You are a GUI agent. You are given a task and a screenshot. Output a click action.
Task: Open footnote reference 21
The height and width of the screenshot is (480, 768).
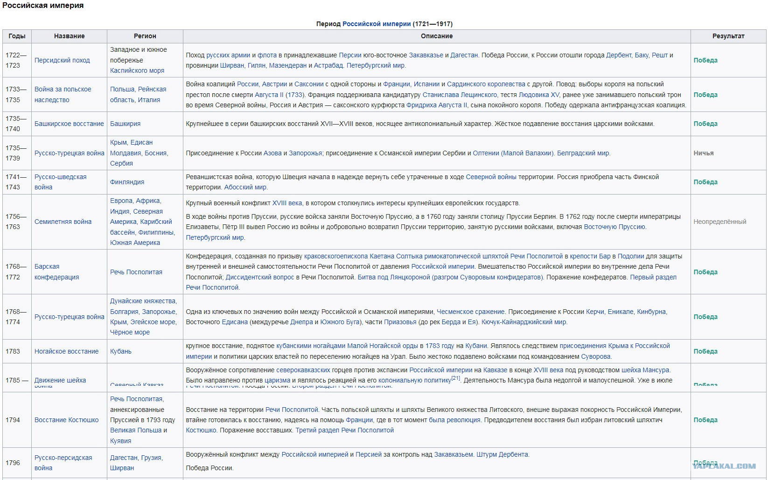tap(455, 378)
